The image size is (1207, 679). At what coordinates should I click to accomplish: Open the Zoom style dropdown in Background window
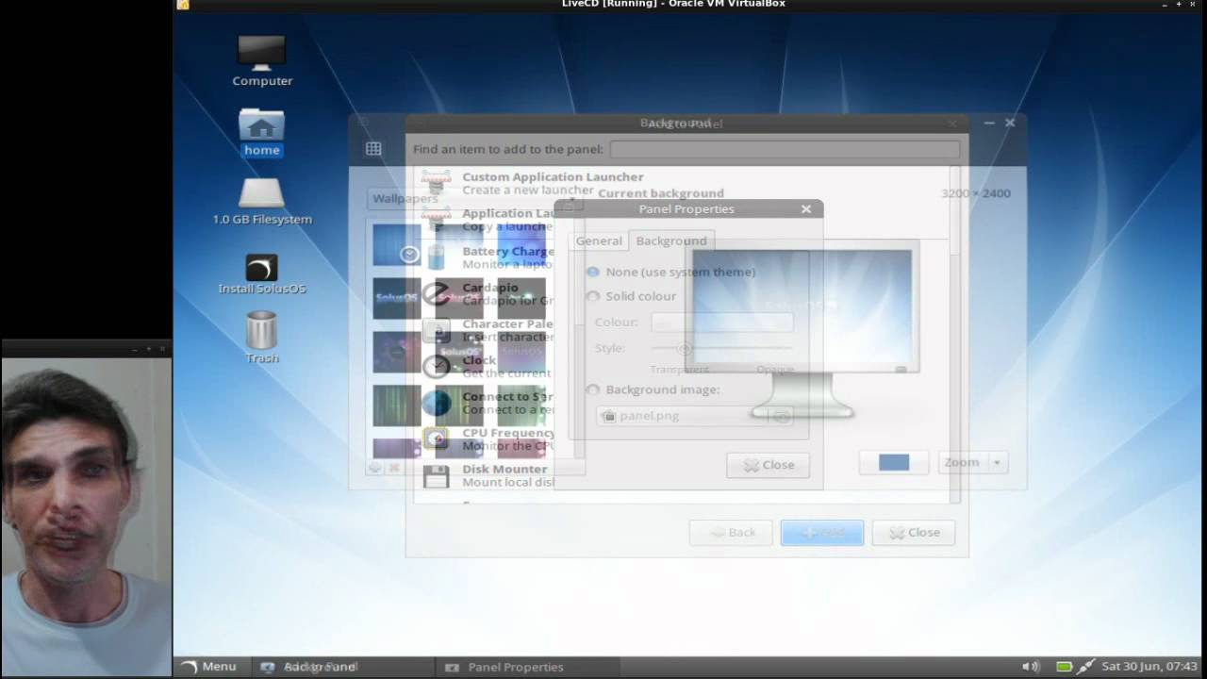coord(974,462)
